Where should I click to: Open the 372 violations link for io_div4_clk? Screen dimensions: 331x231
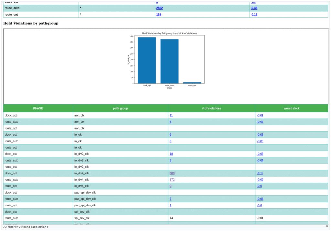tap(172, 180)
